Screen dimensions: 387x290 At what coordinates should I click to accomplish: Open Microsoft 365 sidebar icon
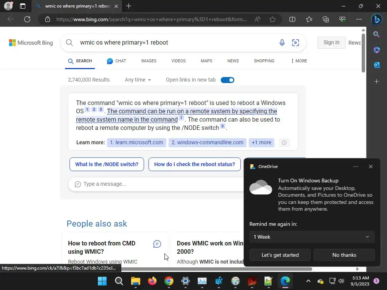(x=376, y=50)
